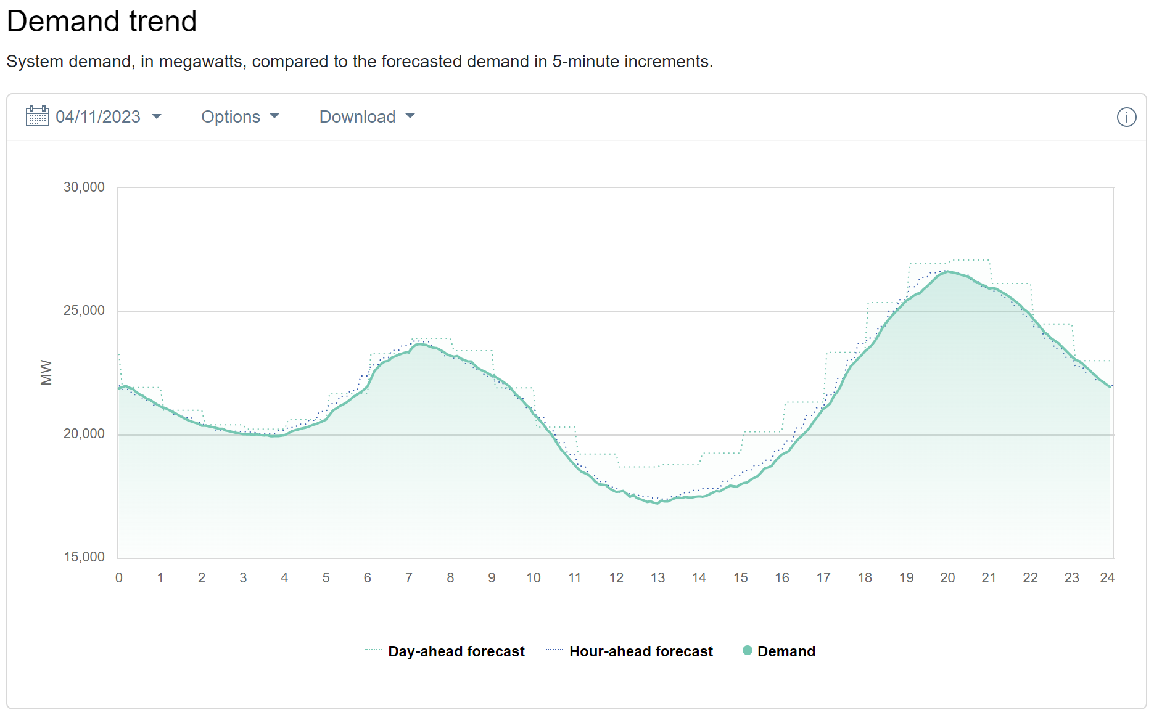The height and width of the screenshot is (718, 1154).
Task: Expand the Options dropdown arrow
Action: point(274,116)
